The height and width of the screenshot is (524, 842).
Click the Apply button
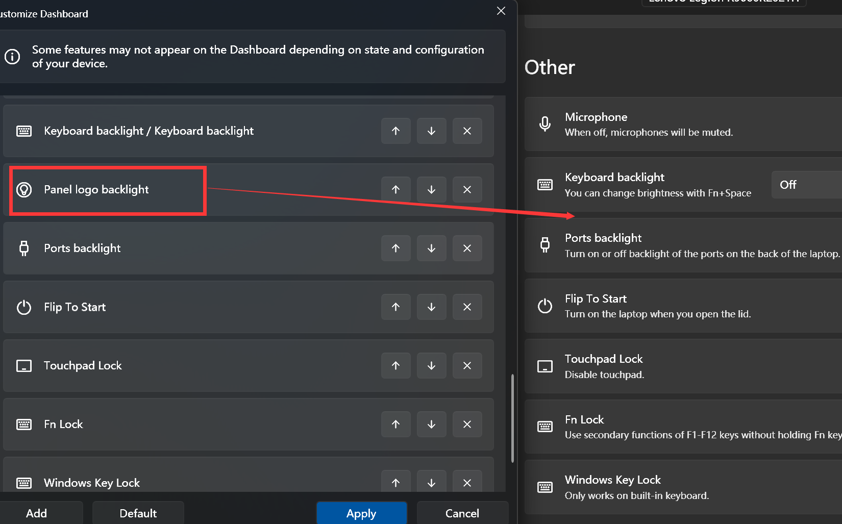[x=361, y=513]
